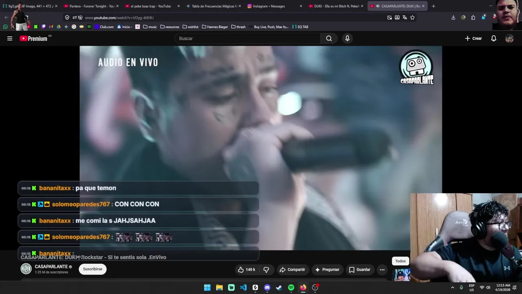Viewport: 522px width, 294px height.
Task: Open the Kick bookmark icon
Action: 36,27
